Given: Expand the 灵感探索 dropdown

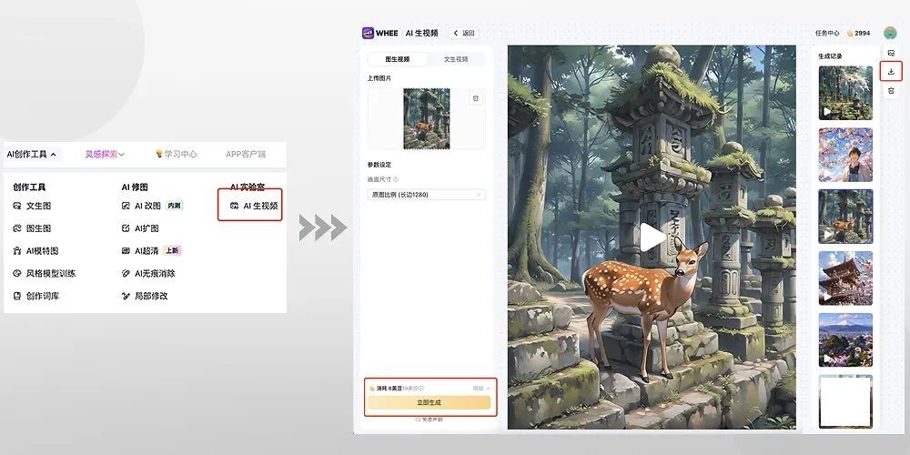Looking at the screenshot, I should pyautogui.click(x=105, y=155).
